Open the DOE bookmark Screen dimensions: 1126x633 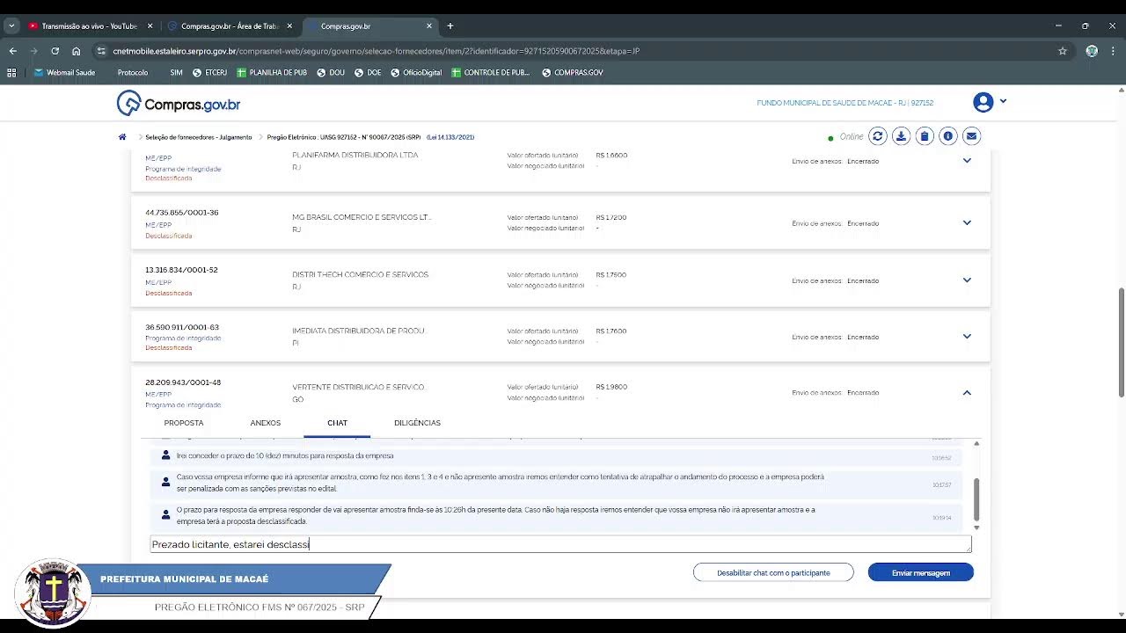click(x=368, y=73)
